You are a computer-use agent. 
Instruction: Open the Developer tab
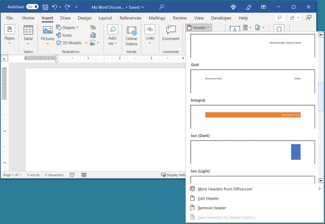click(221, 18)
